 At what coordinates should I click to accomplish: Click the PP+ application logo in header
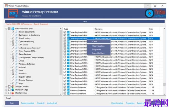[x=13, y=13]
